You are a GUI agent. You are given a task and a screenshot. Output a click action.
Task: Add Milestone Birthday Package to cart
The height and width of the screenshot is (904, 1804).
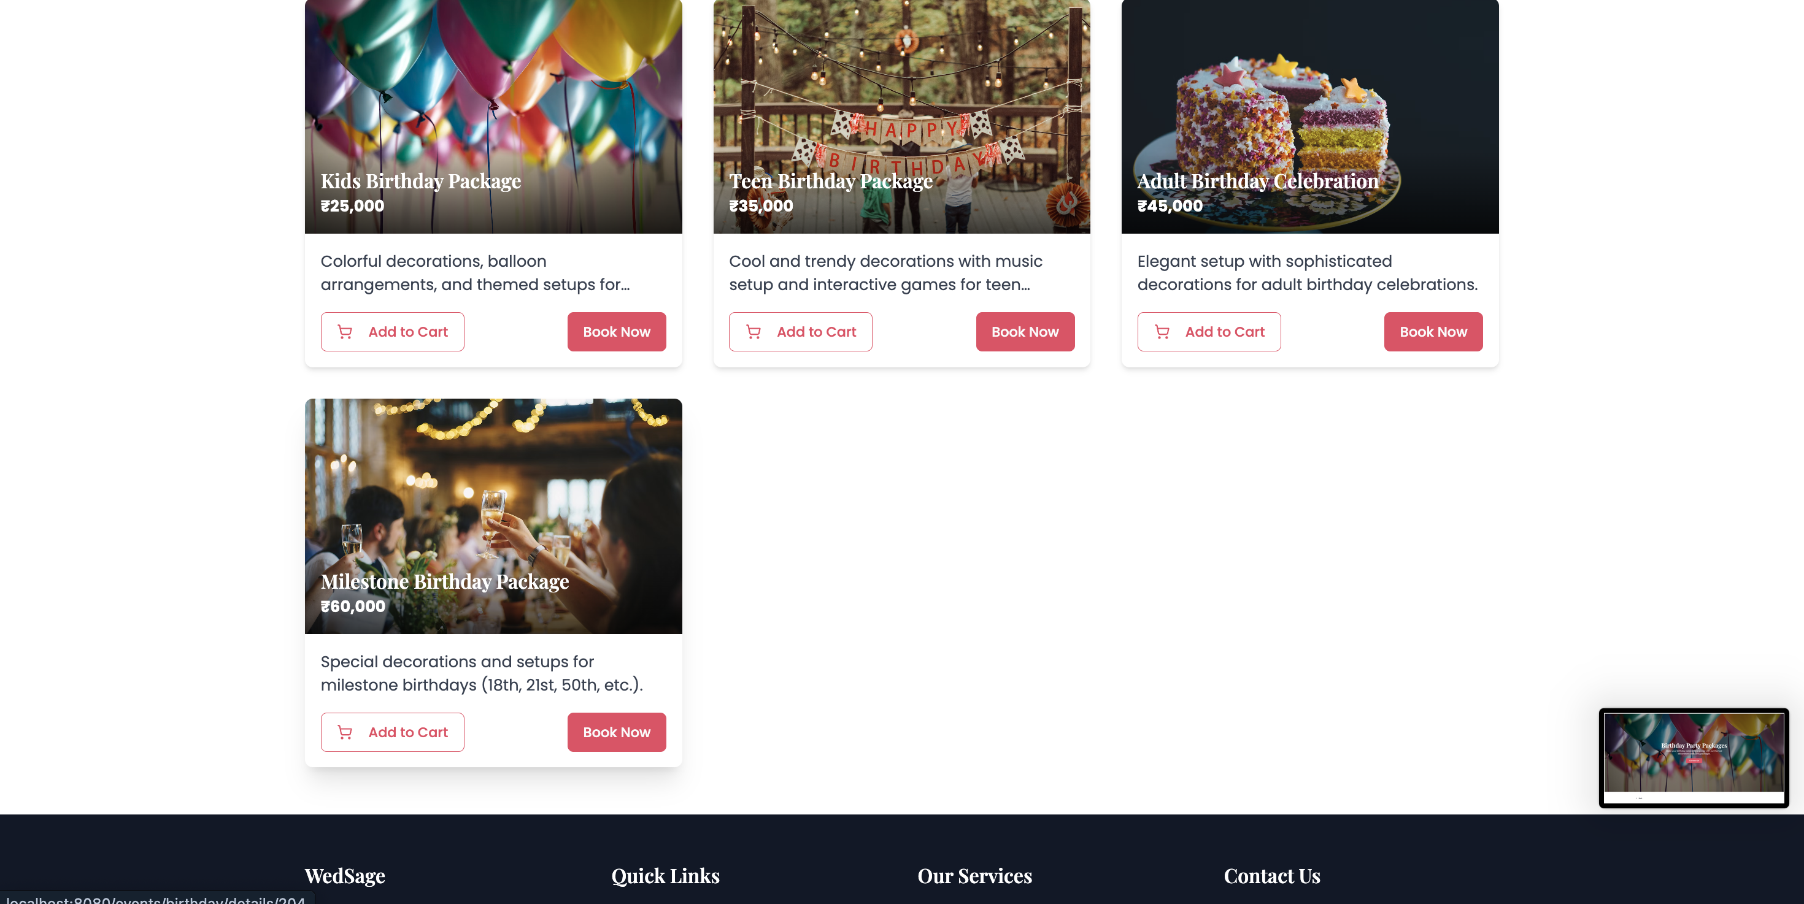click(x=392, y=732)
